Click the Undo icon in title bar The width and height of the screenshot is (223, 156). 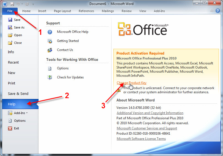(x=18, y=4)
